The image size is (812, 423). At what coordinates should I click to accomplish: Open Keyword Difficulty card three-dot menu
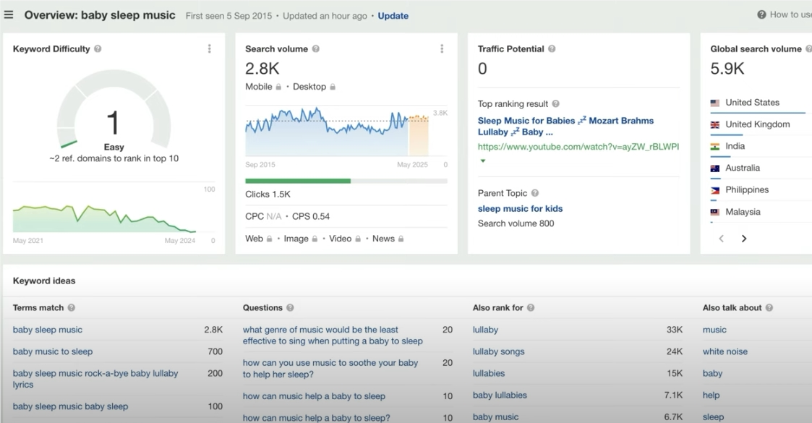[210, 49]
